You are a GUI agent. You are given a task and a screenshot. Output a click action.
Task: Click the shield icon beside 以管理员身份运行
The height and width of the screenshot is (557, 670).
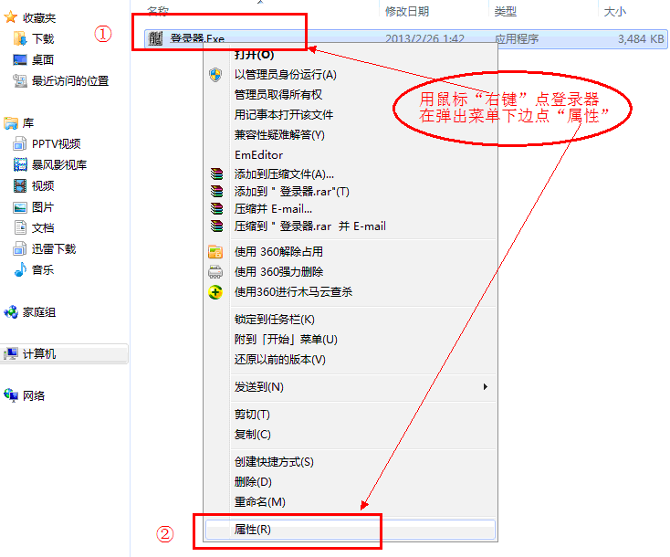pos(215,75)
